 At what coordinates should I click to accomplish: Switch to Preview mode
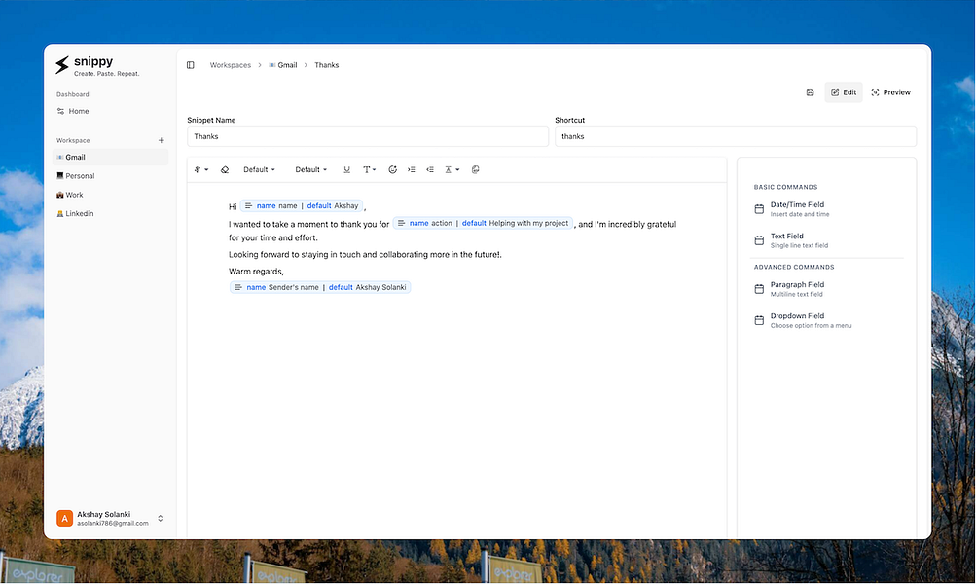click(x=890, y=92)
